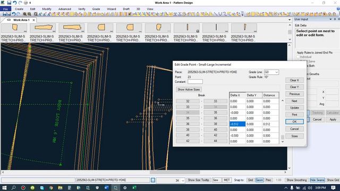340x191 pixels.
Task: Open the Word app from the taskbar
Action: click(x=106, y=188)
